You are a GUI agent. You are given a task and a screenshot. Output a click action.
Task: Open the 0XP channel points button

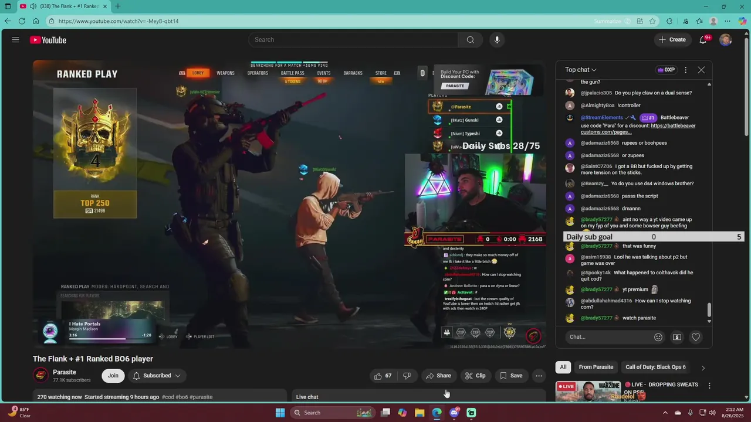pos(666,70)
